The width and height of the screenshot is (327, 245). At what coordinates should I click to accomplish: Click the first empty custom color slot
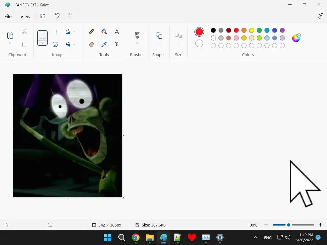213,46
